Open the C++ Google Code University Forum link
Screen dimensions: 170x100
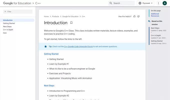[x=78, y=46]
